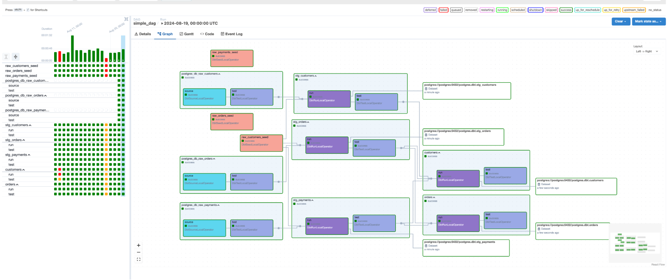668x280 pixels.
Task: Switch to the Gantt tab
Action: (186, 34)
